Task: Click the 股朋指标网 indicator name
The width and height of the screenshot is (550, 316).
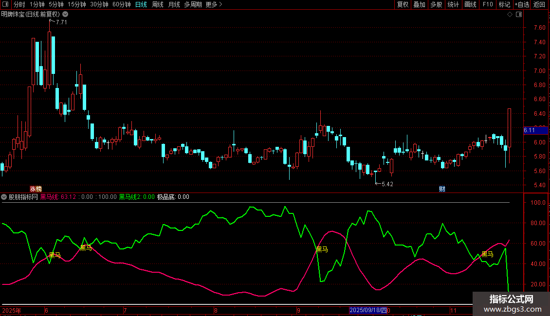Action: (23, 197)
